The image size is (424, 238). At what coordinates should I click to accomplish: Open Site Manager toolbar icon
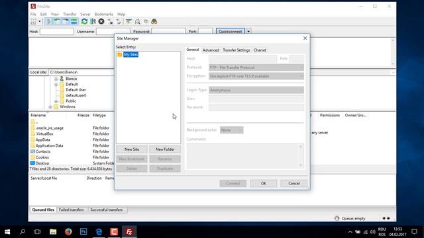[34, 21]
